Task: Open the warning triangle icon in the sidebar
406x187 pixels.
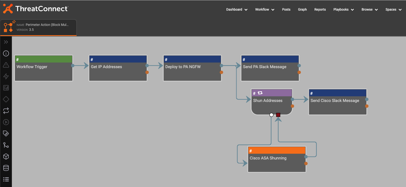Action: [6, 65]
